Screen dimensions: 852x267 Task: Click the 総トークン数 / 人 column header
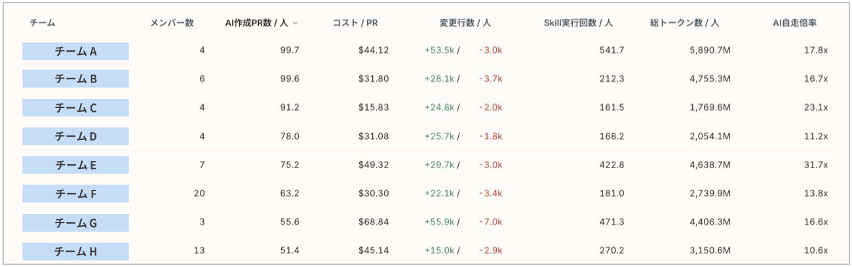684,23
